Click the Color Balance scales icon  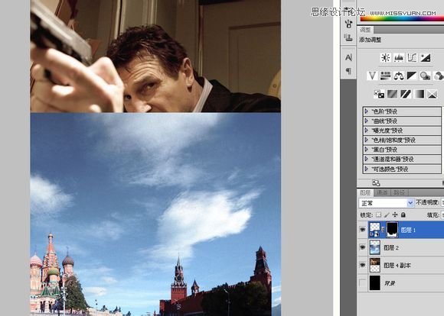[x=399, y=76]
